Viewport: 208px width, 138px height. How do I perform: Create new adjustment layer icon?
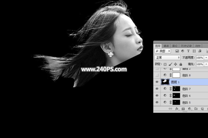tap(190, 109)
